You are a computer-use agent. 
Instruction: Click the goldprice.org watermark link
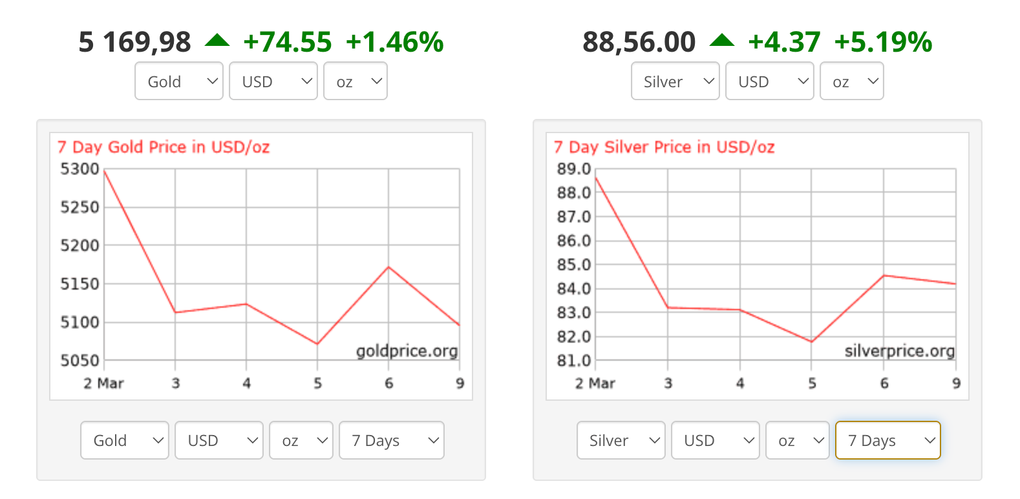[407, 351]
